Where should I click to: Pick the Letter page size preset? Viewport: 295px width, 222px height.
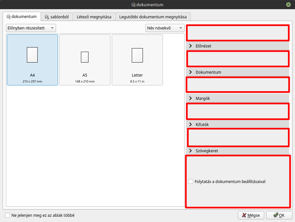(x=137, y=60)
